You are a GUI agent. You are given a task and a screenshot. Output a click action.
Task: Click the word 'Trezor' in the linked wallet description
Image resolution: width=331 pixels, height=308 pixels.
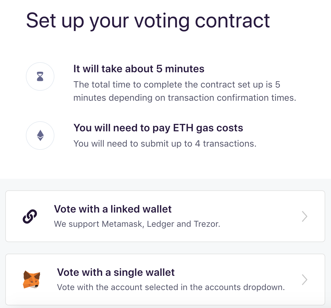tap(206, 224)
